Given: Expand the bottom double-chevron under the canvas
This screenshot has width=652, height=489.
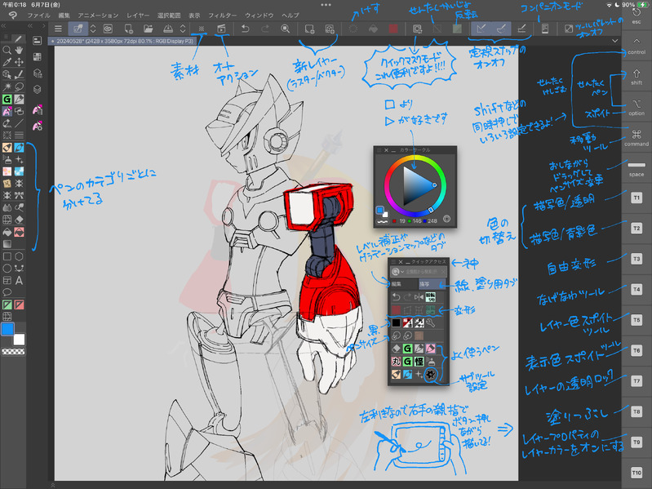Looking at the screenshot, I should coord(53,485).
